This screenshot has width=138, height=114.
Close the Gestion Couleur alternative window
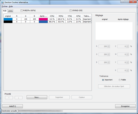133,2
